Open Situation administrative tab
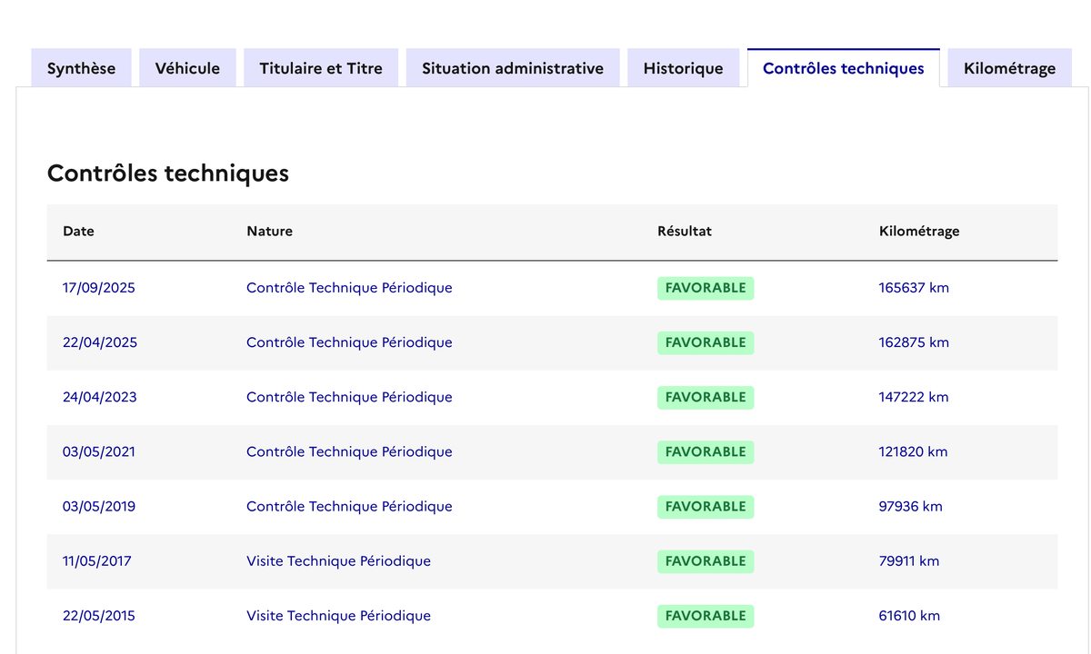1091x654 pixels. pyautogui.click(x=513, y=68)
